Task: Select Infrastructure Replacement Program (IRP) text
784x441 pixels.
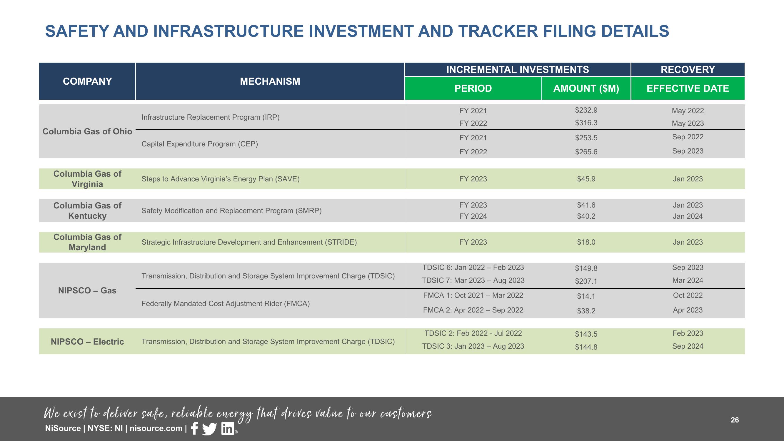Action: click(210, 117)
